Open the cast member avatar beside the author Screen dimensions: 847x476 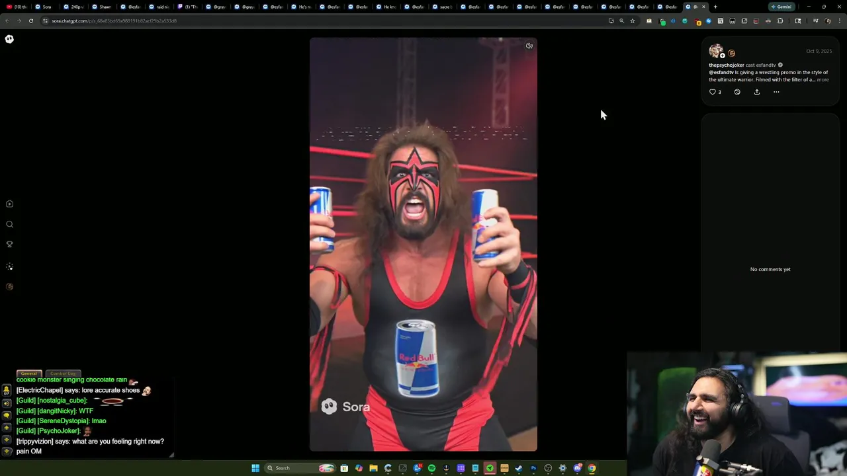732,54
